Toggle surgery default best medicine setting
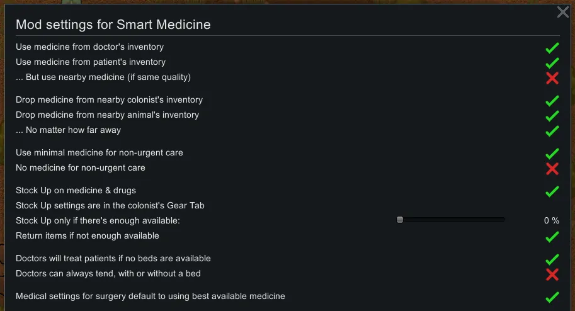 [x=552, y=297]
